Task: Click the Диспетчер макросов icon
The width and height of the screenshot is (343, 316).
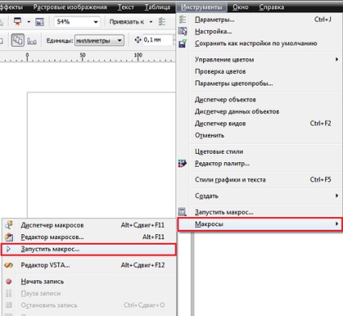Action: pos(9,225)
